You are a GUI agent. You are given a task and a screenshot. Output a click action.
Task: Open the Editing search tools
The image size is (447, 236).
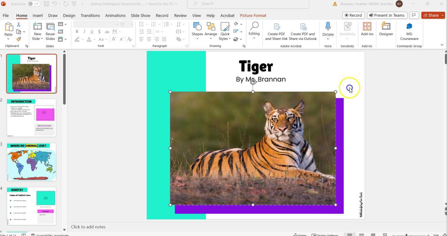[254, 31]
